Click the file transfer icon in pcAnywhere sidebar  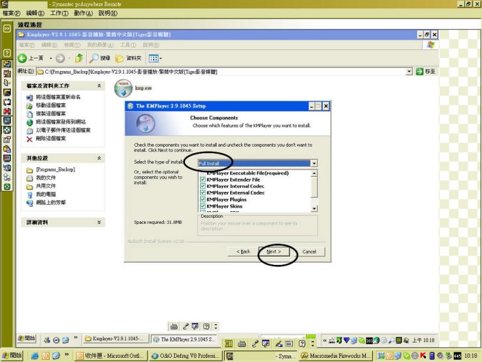tap(7, 64)
